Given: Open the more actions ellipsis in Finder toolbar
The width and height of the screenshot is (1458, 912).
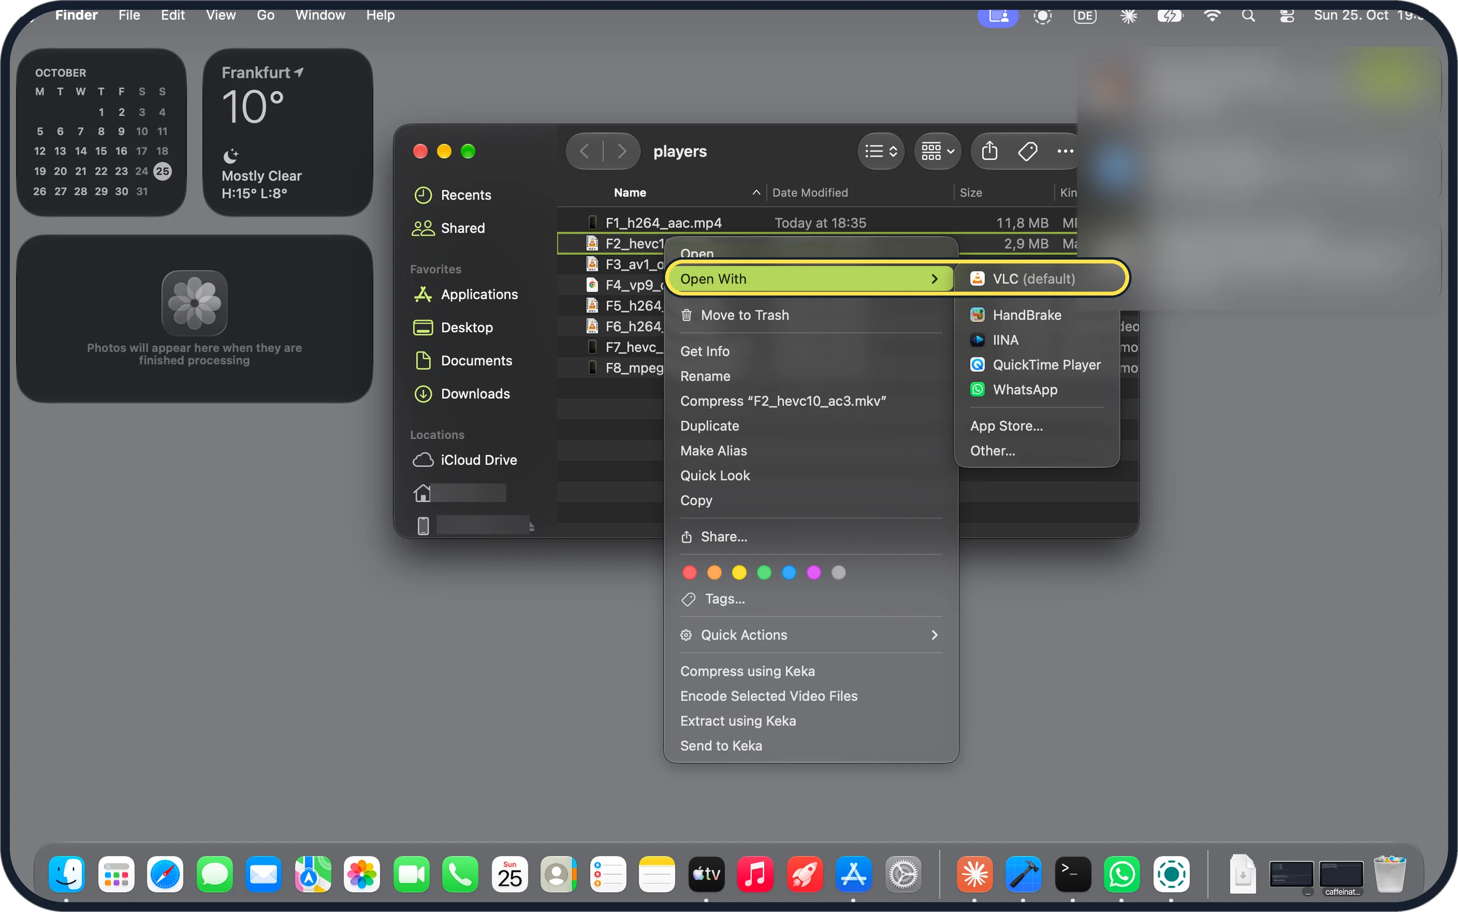Looking at the screenshot, I should (1065, 151).
